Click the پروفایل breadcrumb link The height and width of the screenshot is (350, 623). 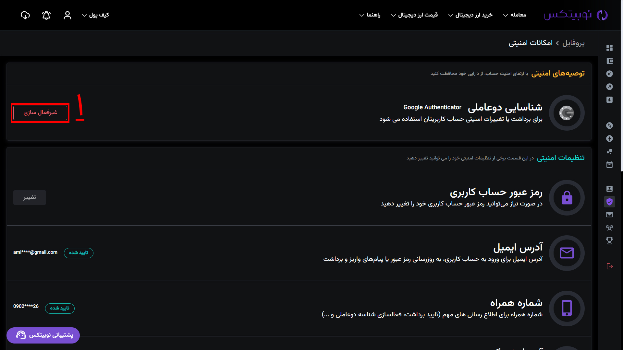click(573, 43)
